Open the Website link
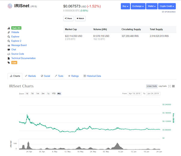The width and height of the screenshot is (181, 156). (x=15, y=32)
